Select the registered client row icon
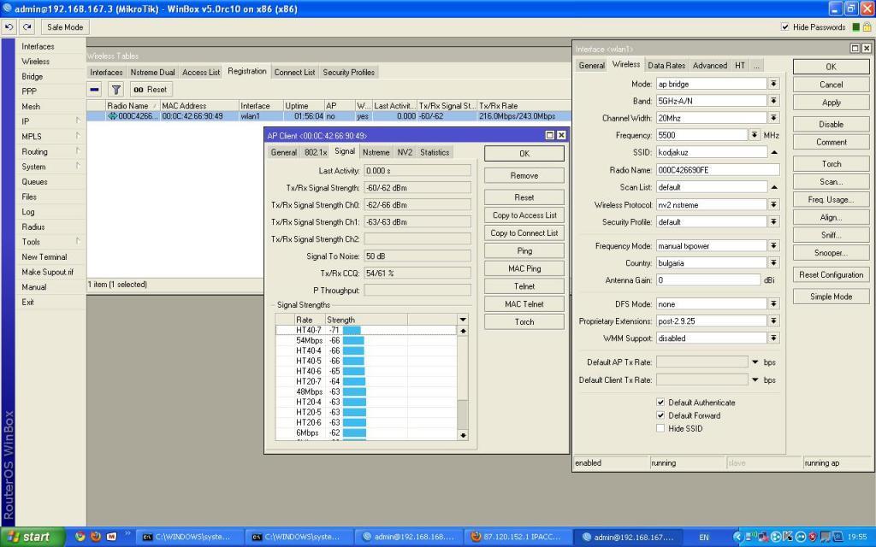Screen dimensions: 876x547 (x=112, y=116)
